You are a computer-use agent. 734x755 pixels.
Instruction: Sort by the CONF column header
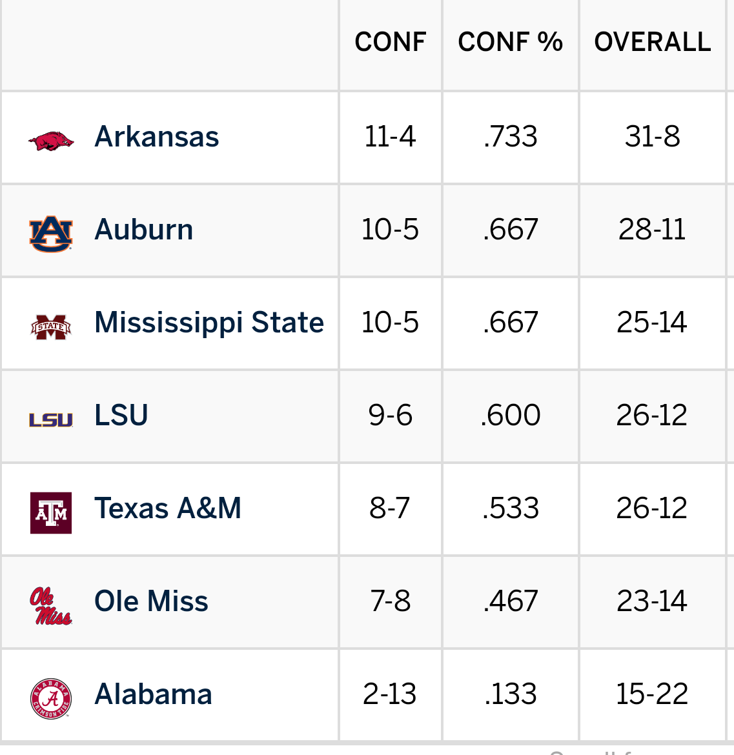[391, 43]
